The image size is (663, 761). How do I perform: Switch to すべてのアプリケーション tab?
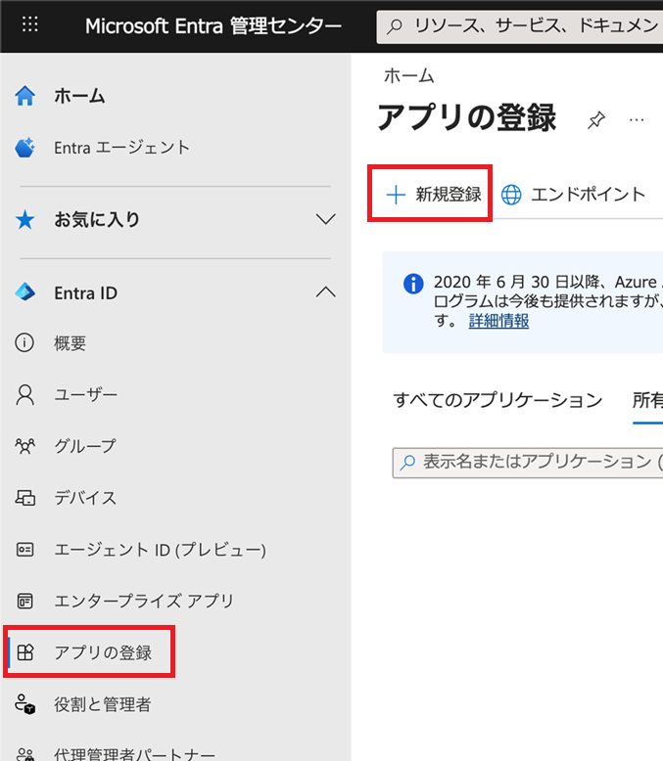[x=497, y=400]
